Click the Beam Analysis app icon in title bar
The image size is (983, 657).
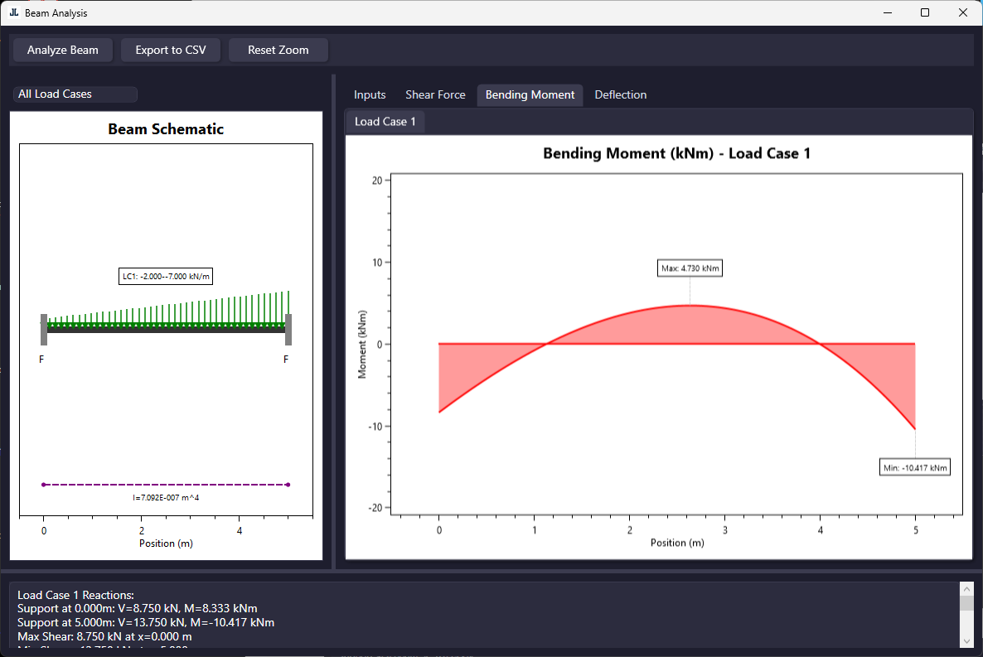pos(13,13)
